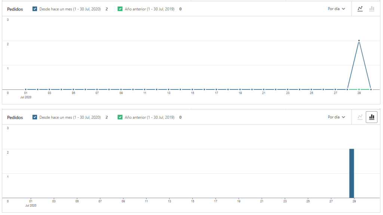Uncheck 'Año anterior' in top chart
Screen dimensions: 383x215
click(120, 9)
